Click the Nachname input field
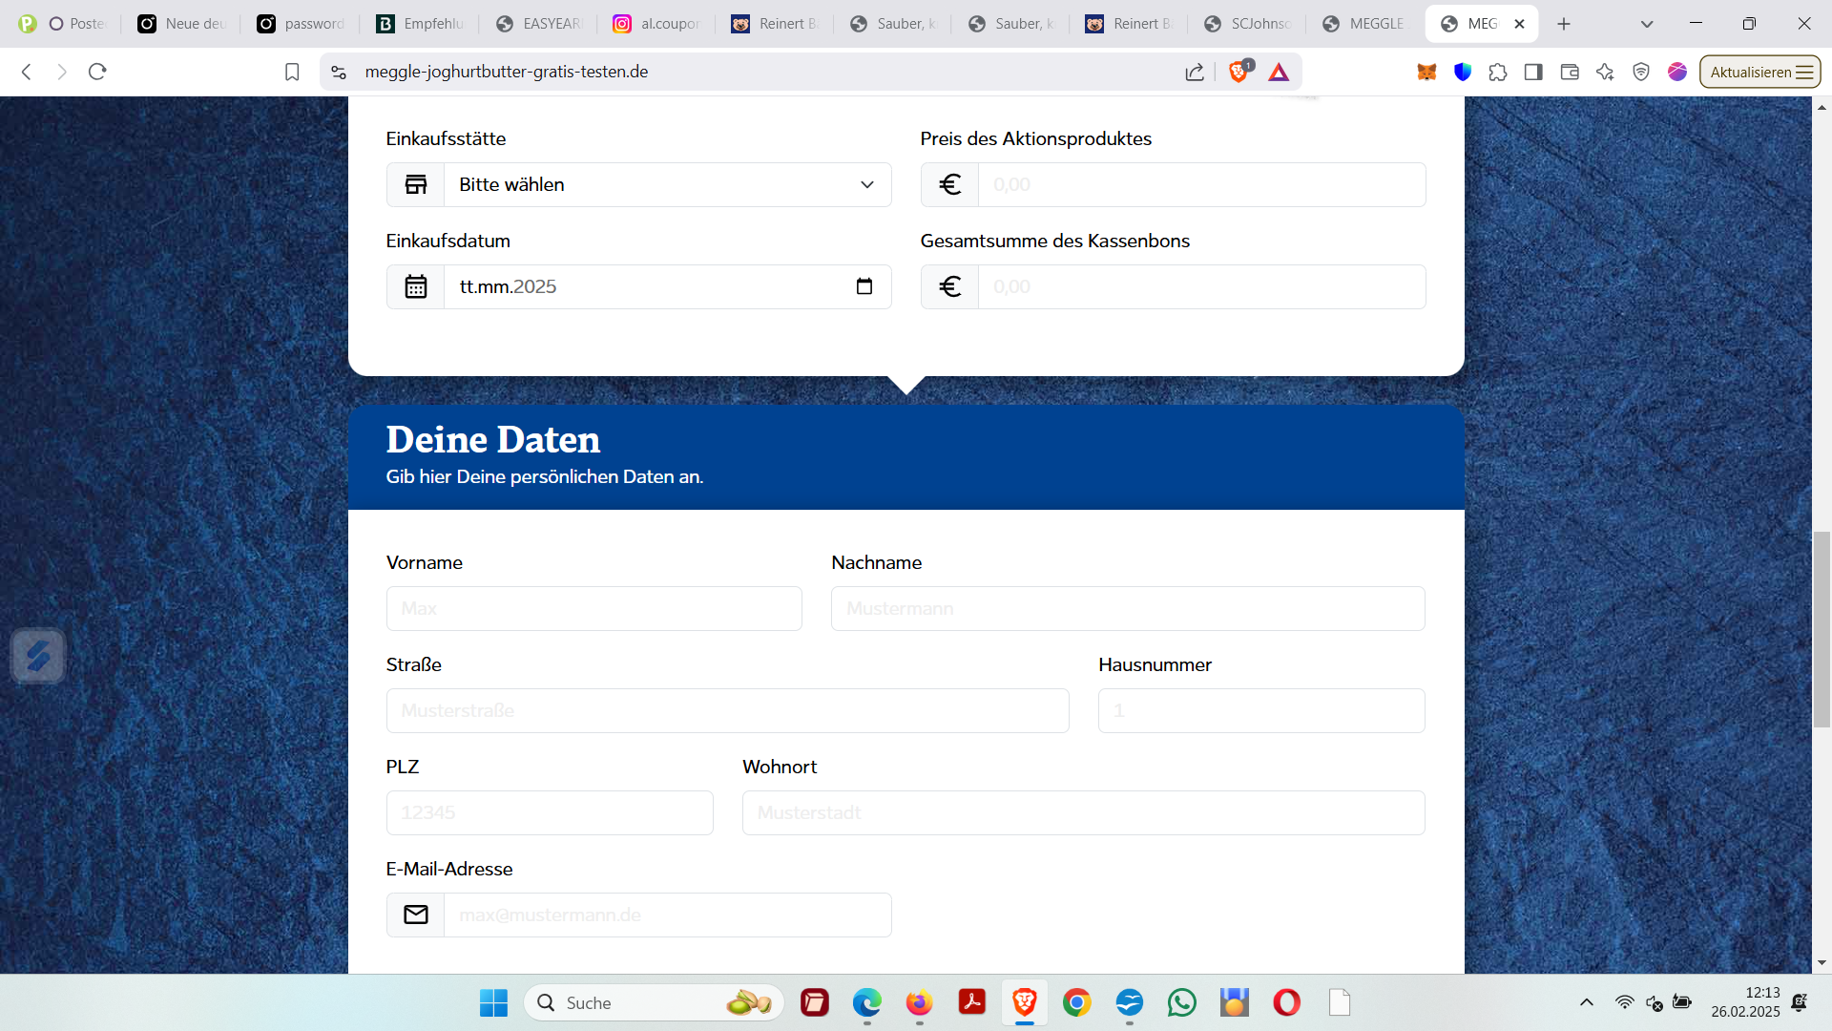 tap(1128, 608)
